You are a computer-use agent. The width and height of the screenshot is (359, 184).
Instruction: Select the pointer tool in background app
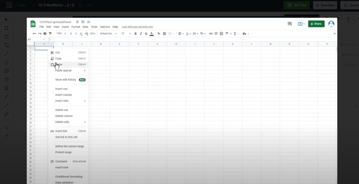click(x=7, y=20)
